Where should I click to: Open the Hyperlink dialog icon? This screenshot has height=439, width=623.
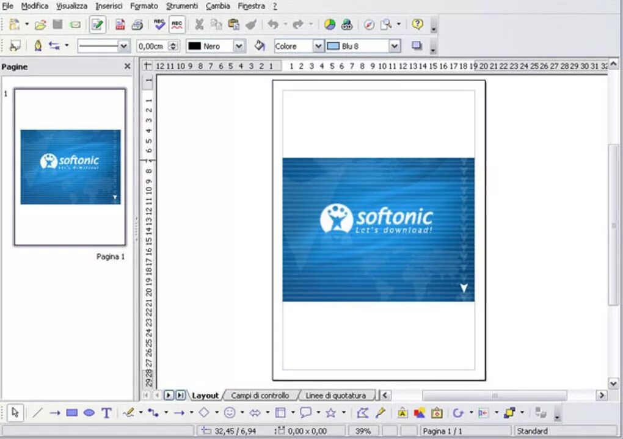click(x=347, y=24)
